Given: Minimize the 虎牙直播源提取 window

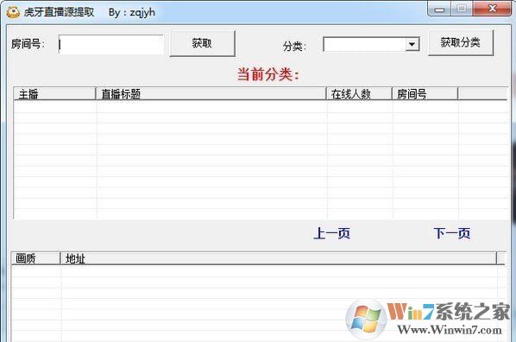Looking at the screenshot, I should tap(439, 9).
